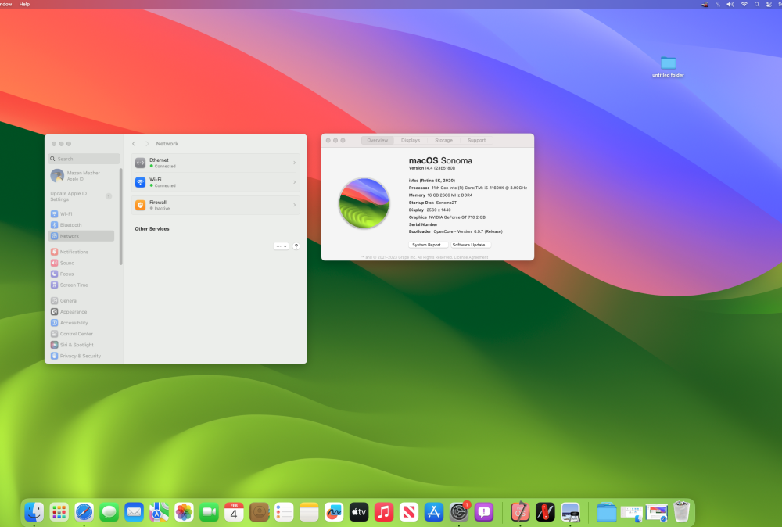The width and height of the screenshot is (782, 527).
Task: Go forward in System Settings
Action: pos(147,144)
